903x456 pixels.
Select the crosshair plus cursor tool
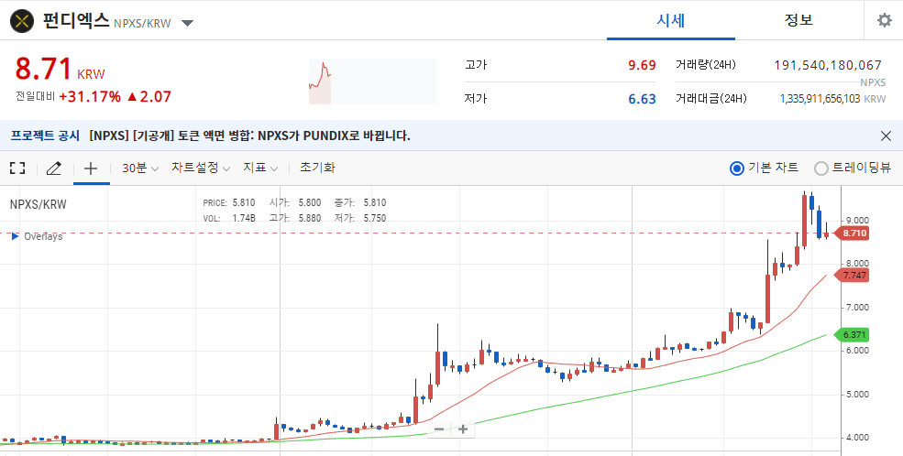point(91,168)
